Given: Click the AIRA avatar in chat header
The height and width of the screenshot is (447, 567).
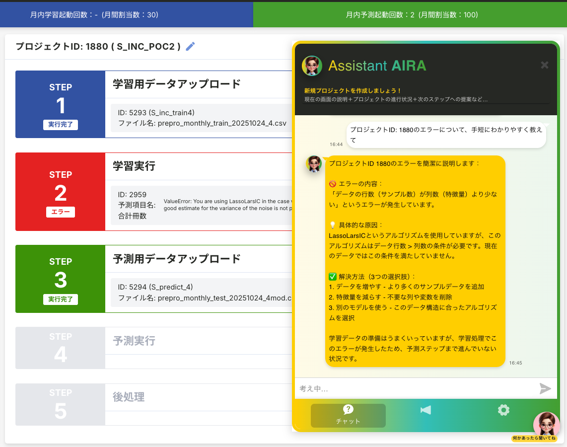Looking at the screenshot, I should tap(312, 66).
